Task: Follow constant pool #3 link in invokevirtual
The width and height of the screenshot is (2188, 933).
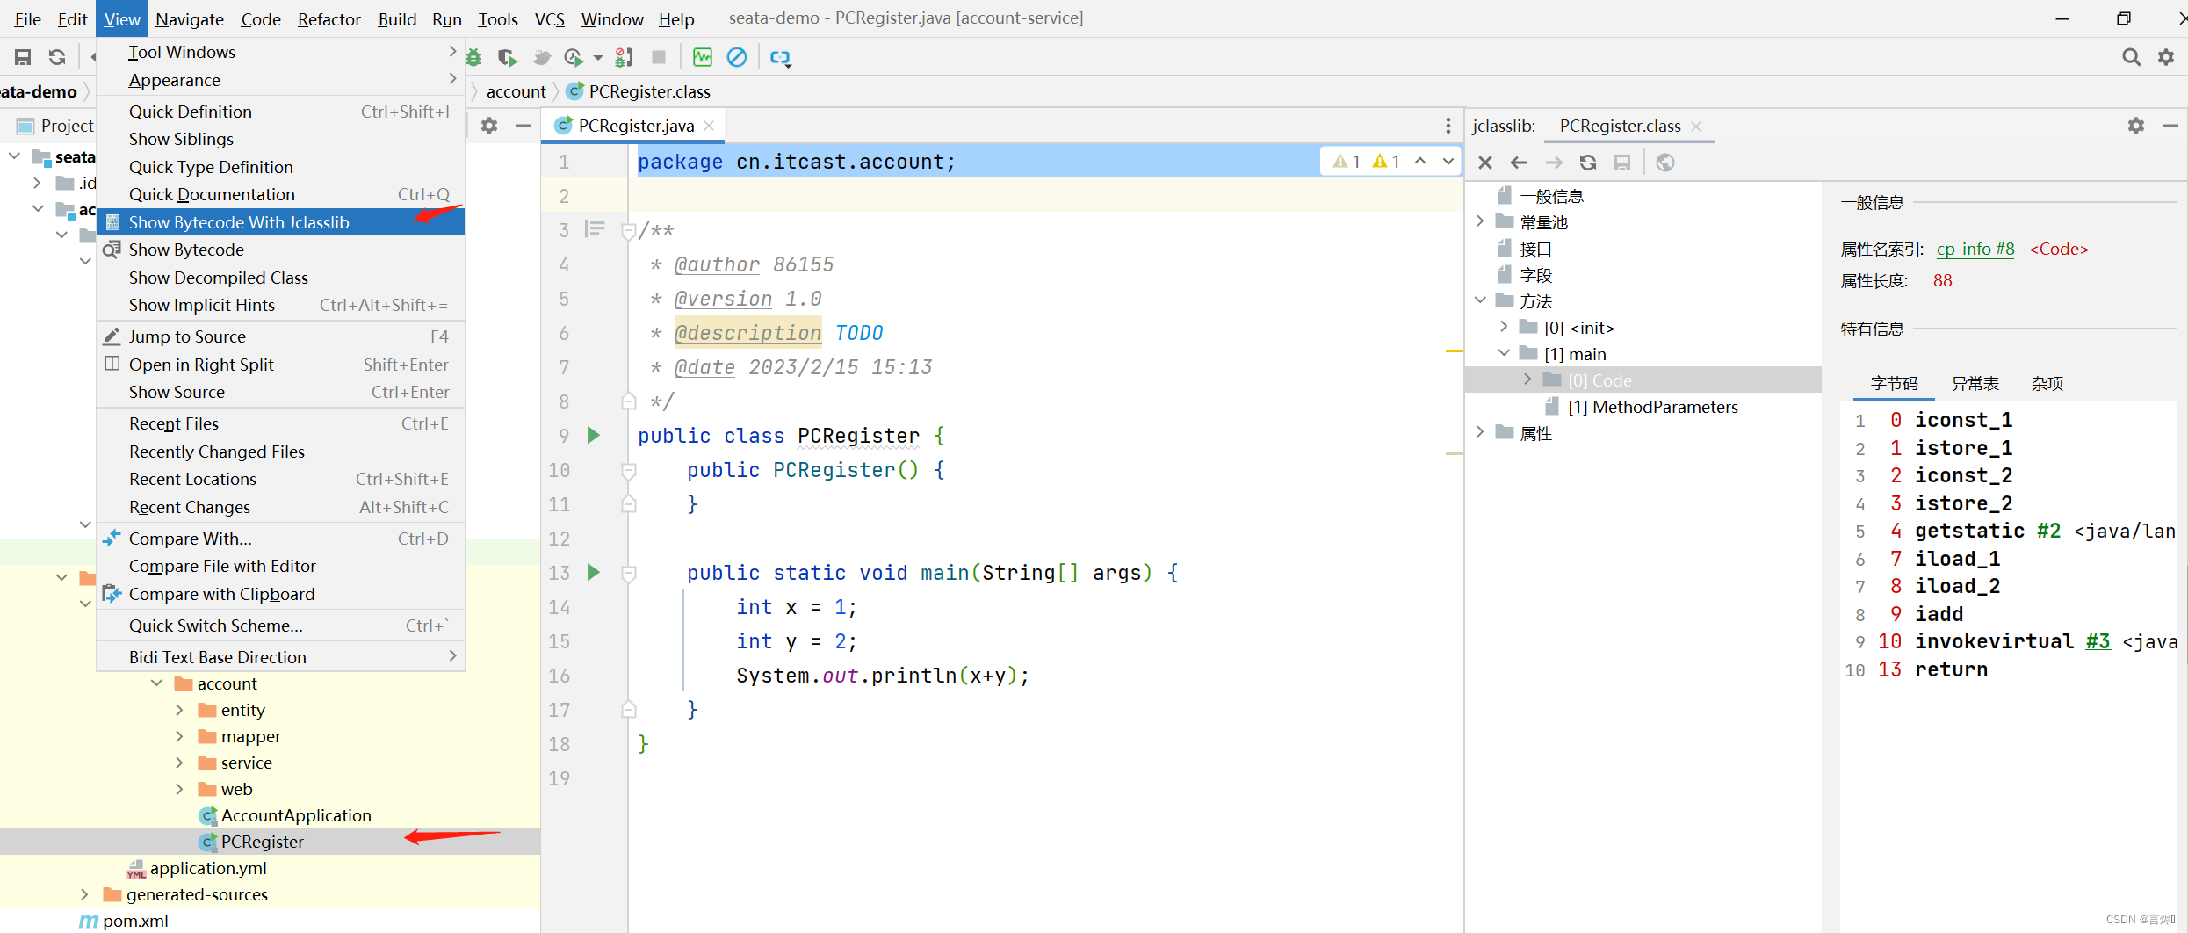Action: pyautogui.click(x=2098, y=641)
